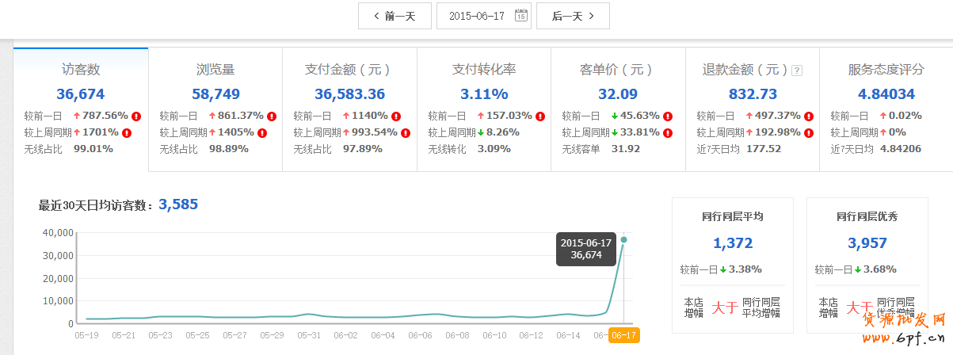Switch to the 浏览量 metric tab
Screen dimensions: 953x355
tap(215, 70)
